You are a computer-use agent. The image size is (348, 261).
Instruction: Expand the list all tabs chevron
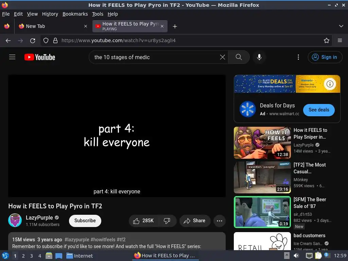point(341,26)
